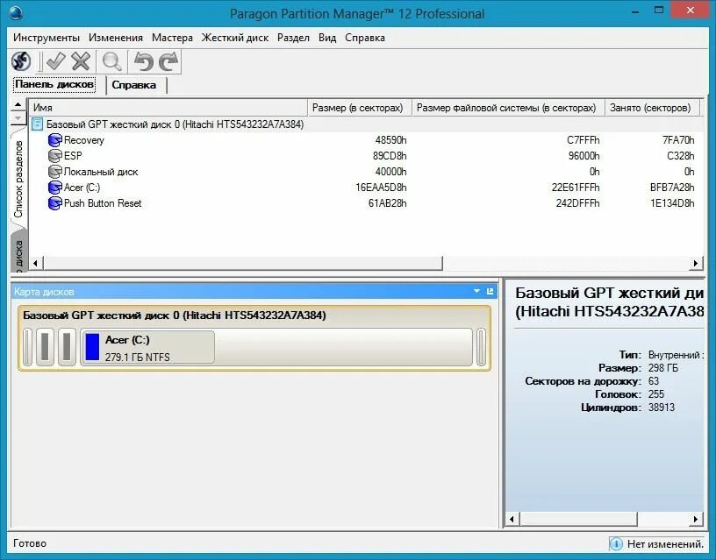Click the first small partition block in disk map

28,347
